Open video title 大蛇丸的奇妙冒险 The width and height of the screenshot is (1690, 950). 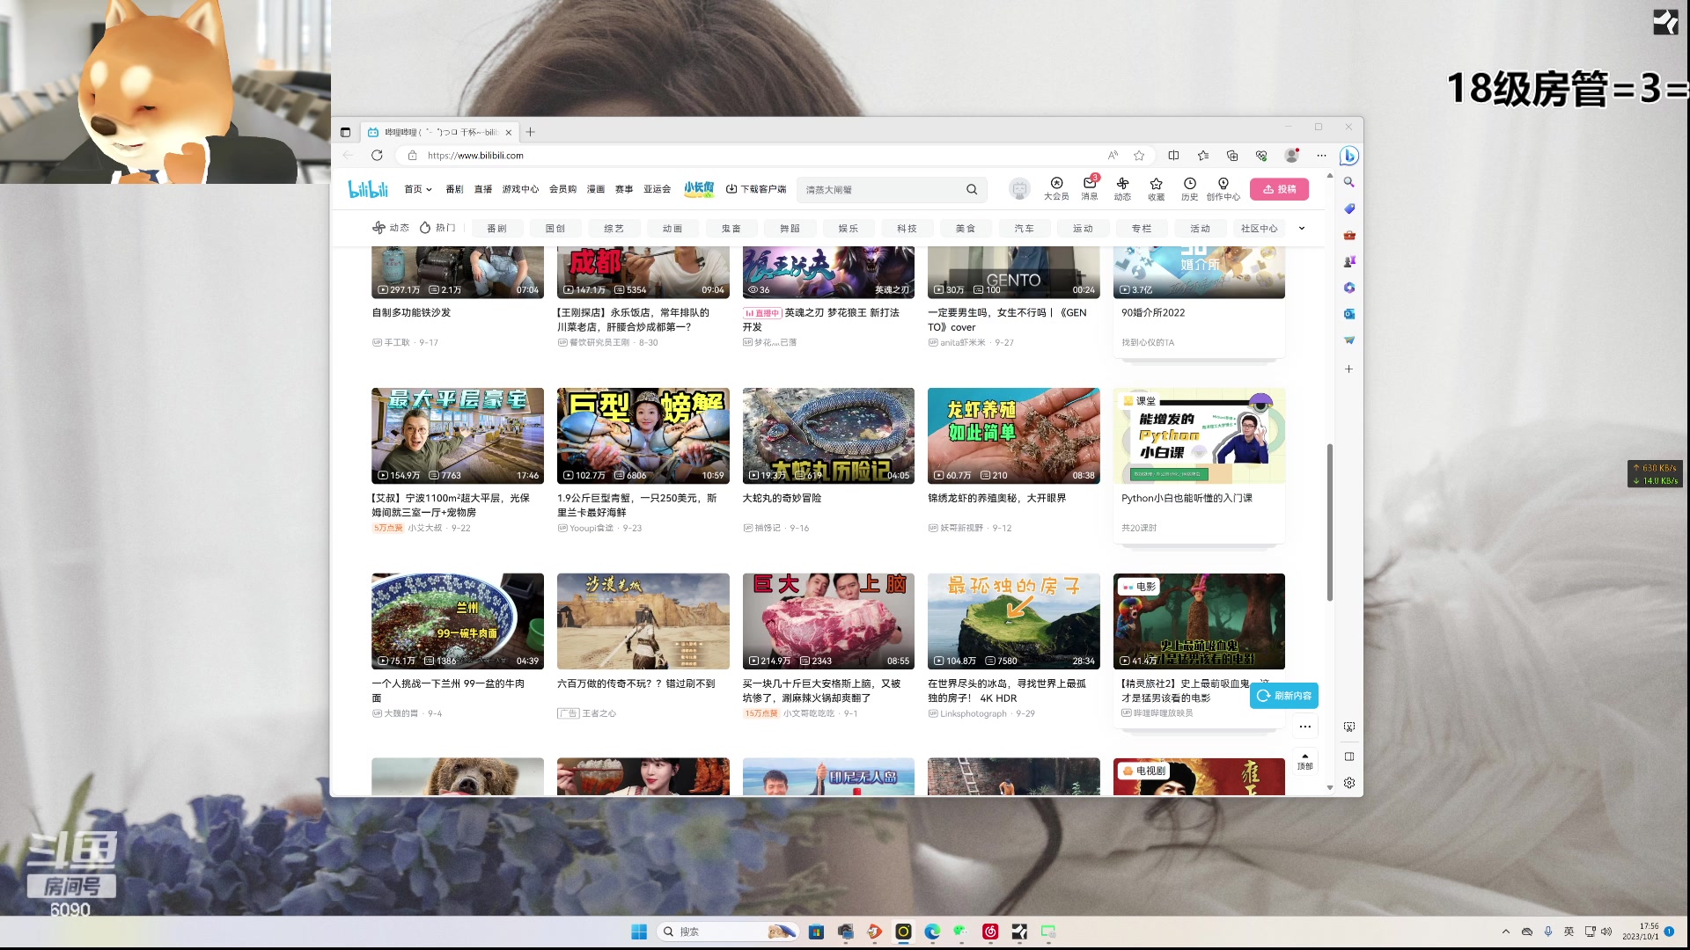(782, 498)
